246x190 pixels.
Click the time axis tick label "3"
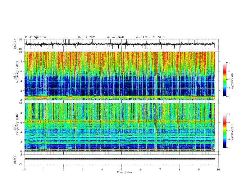pyautogui.click(x=83, y=170)
